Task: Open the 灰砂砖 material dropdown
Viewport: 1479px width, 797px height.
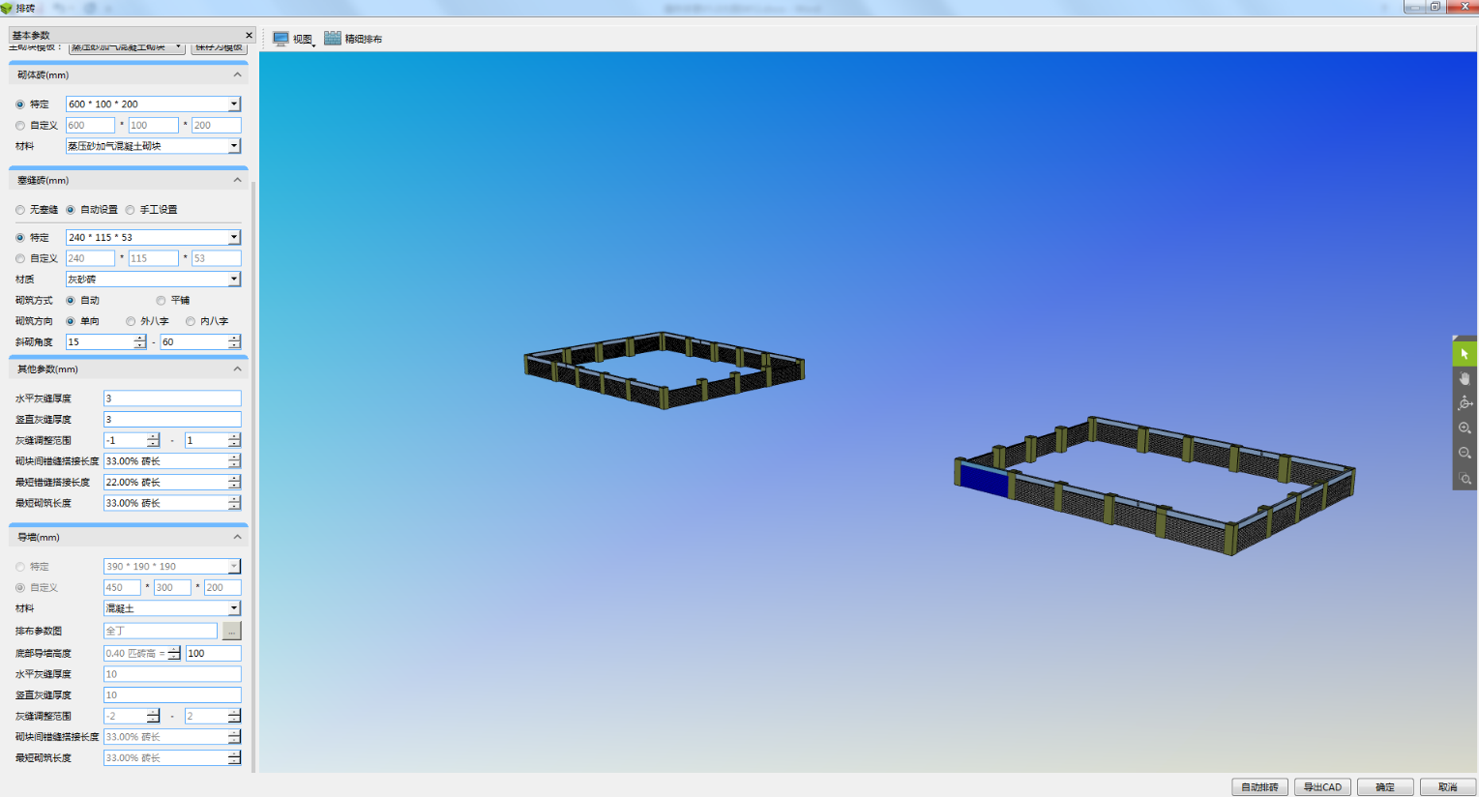Action: pos(234,280)
